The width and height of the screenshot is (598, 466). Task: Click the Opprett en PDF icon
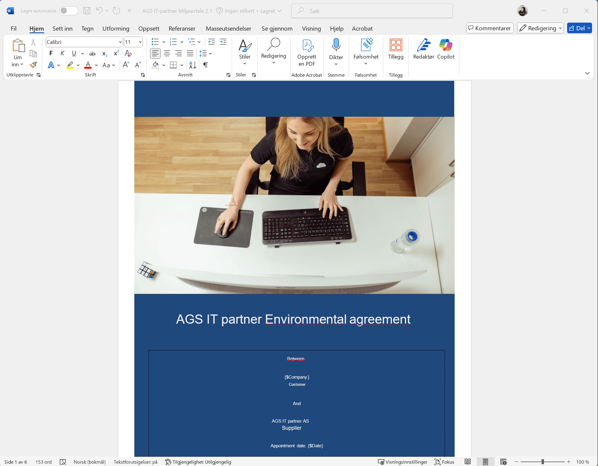[x=307, y=46]
